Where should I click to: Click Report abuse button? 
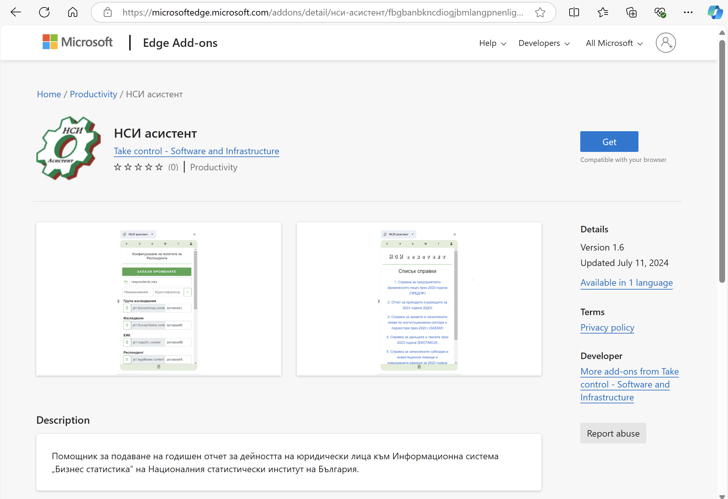612,433
